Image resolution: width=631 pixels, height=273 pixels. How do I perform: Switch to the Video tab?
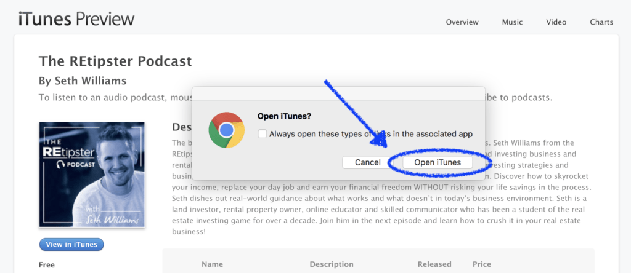[556, 22]
